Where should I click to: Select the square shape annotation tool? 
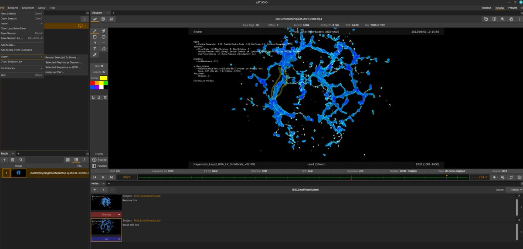pos(95,37)
